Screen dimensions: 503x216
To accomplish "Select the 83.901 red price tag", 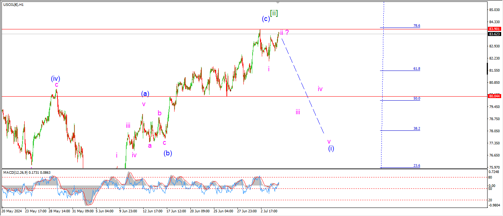I will [494, 29].
